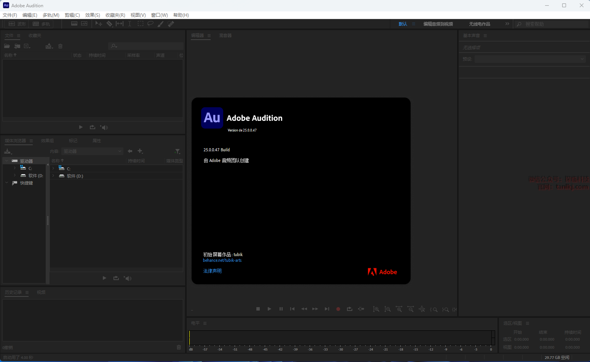Image resolution: width=590 pixels, height=362 pixels.
Task: Click the trash icon in Files panel
Action: 60,46
